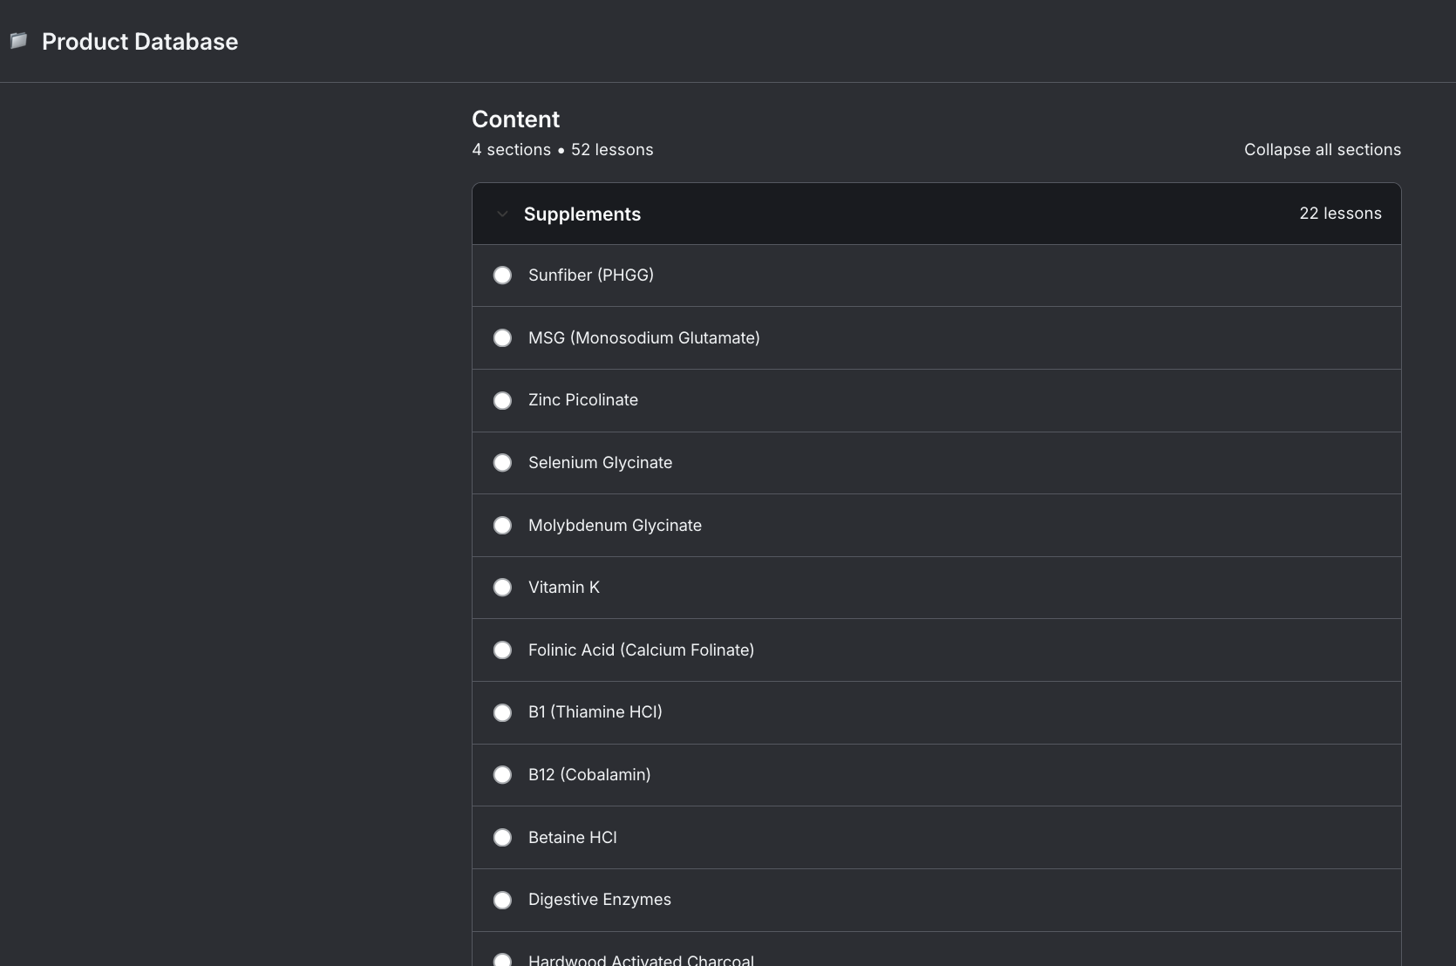Check the Zinc Picolinate status circle
The image size is (1456, 966).
[502, 401]
